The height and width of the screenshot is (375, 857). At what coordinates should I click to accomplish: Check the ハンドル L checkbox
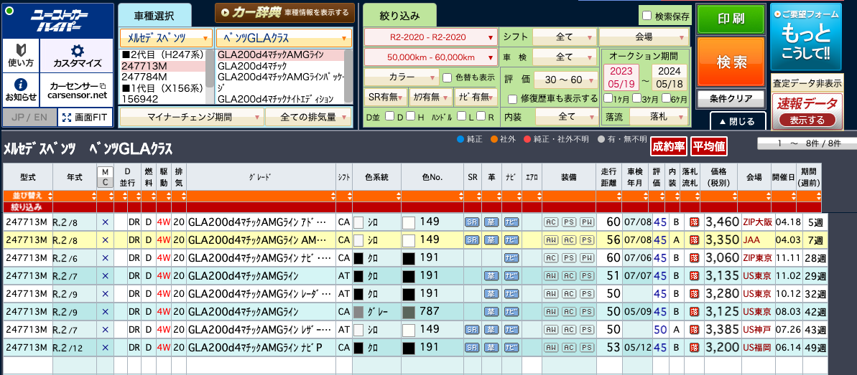462,115
